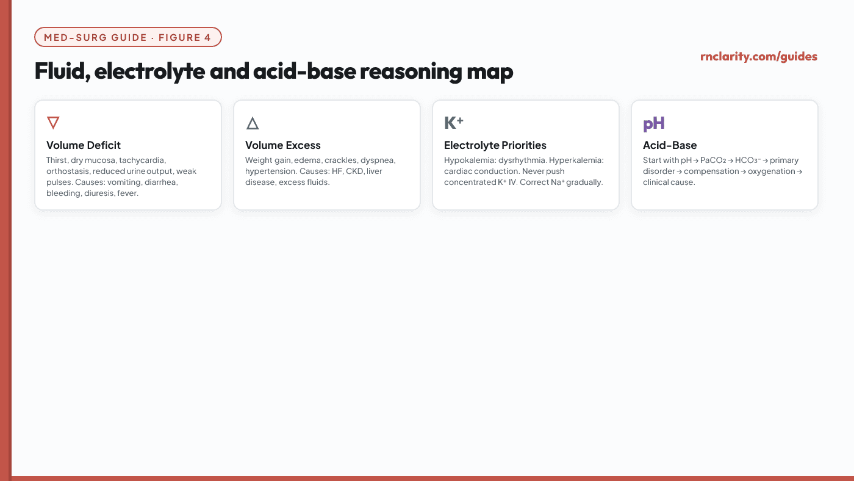Image resolution: width=854 pixels, height=481 pixels.
Task: Click the K+ potassium icon
Action: (x=454, y=123)
